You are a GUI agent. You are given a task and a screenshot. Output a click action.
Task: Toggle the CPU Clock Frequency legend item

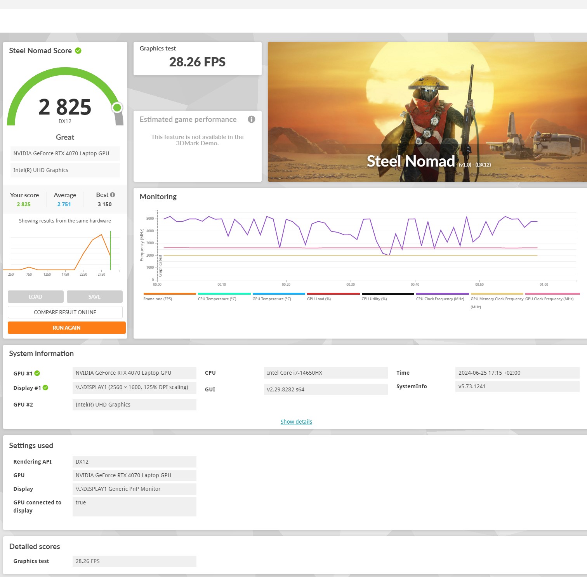point(440,299)
